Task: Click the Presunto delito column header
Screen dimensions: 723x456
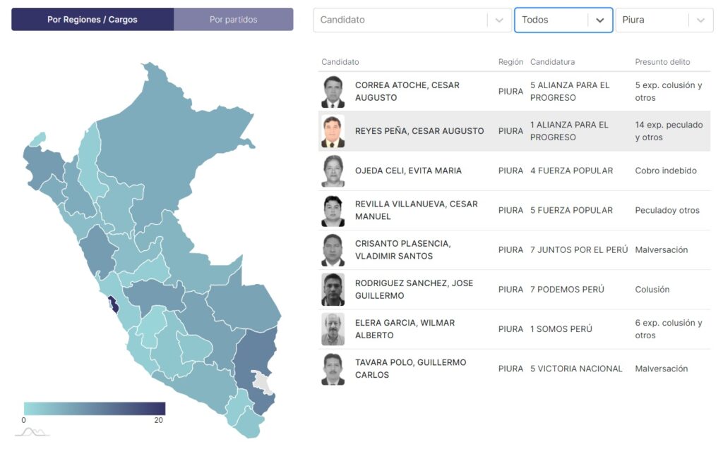Action: [662, 62]
